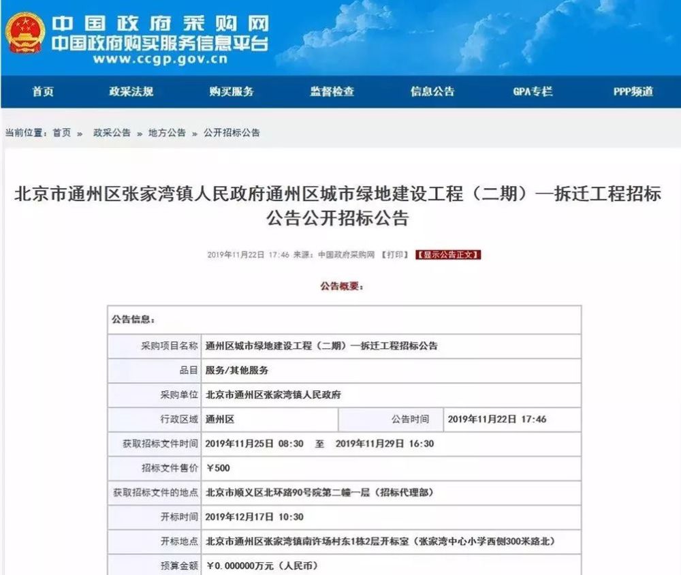Image resolution: width=681 pixels, height=575 pixels.
Task: Click the 公开招标公告 breadcrumb link
Action: [232, 133]
